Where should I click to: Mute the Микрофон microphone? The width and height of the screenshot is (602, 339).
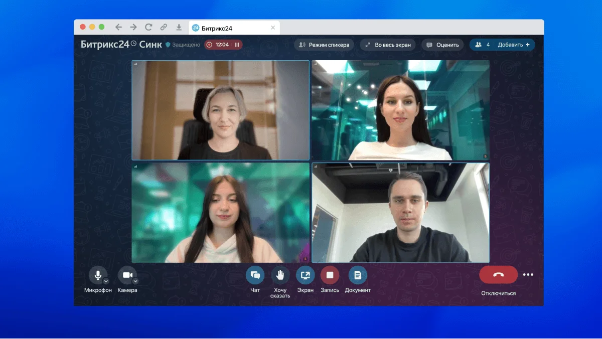tap(97, 275)
